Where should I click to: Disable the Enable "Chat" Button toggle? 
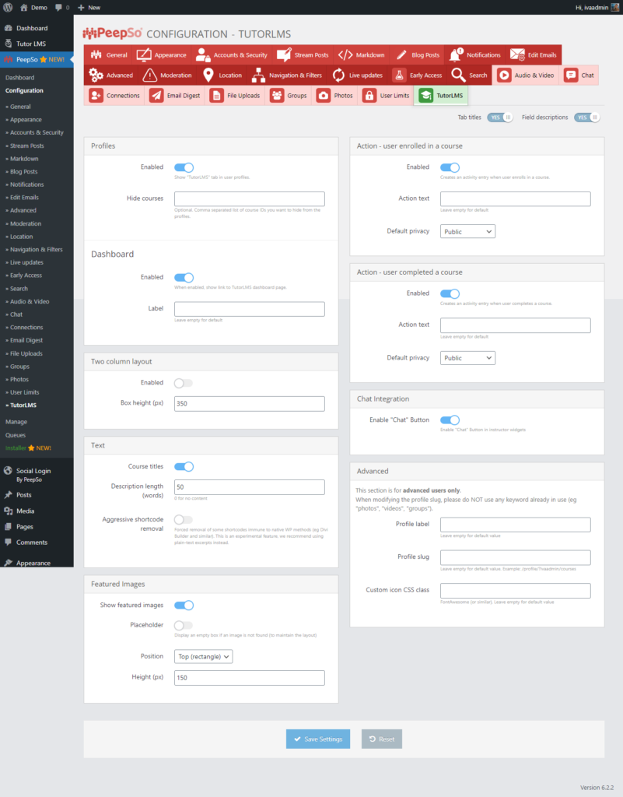[450, 419]
